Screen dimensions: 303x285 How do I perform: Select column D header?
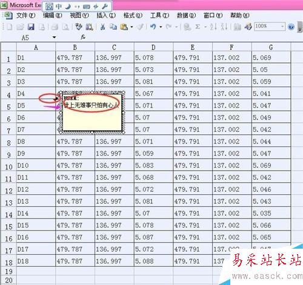point(153,47)
